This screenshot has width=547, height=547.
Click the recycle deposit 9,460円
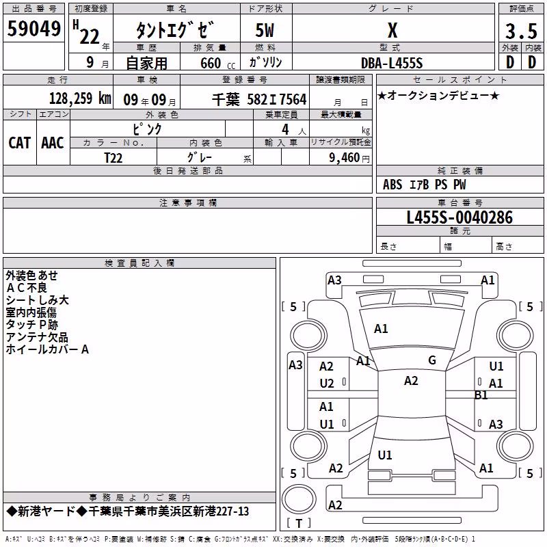pos(349,158)
